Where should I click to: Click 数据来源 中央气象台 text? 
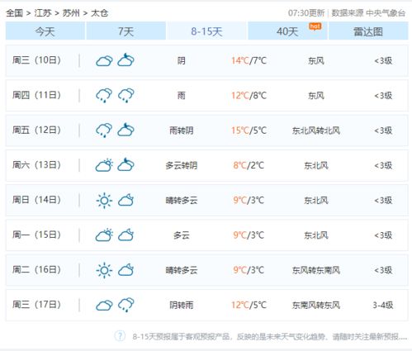368,12
